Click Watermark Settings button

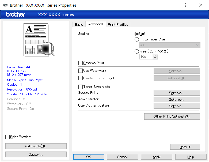coord(177,71)
